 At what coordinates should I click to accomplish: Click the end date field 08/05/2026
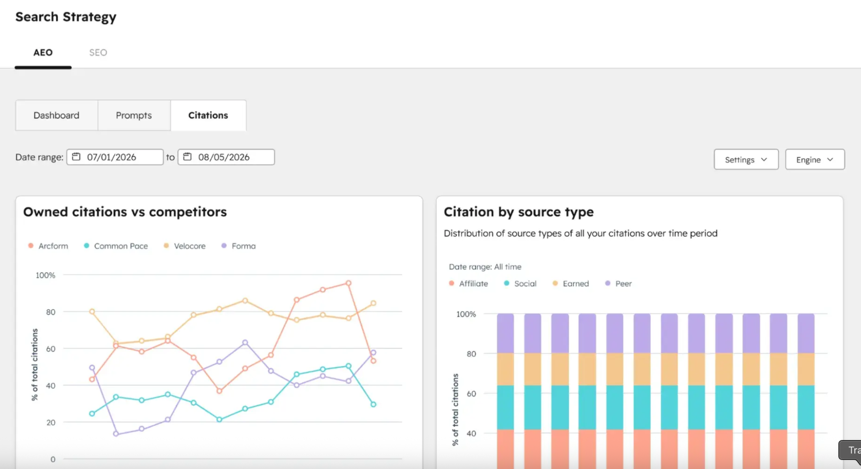click(x=226, y=157)
